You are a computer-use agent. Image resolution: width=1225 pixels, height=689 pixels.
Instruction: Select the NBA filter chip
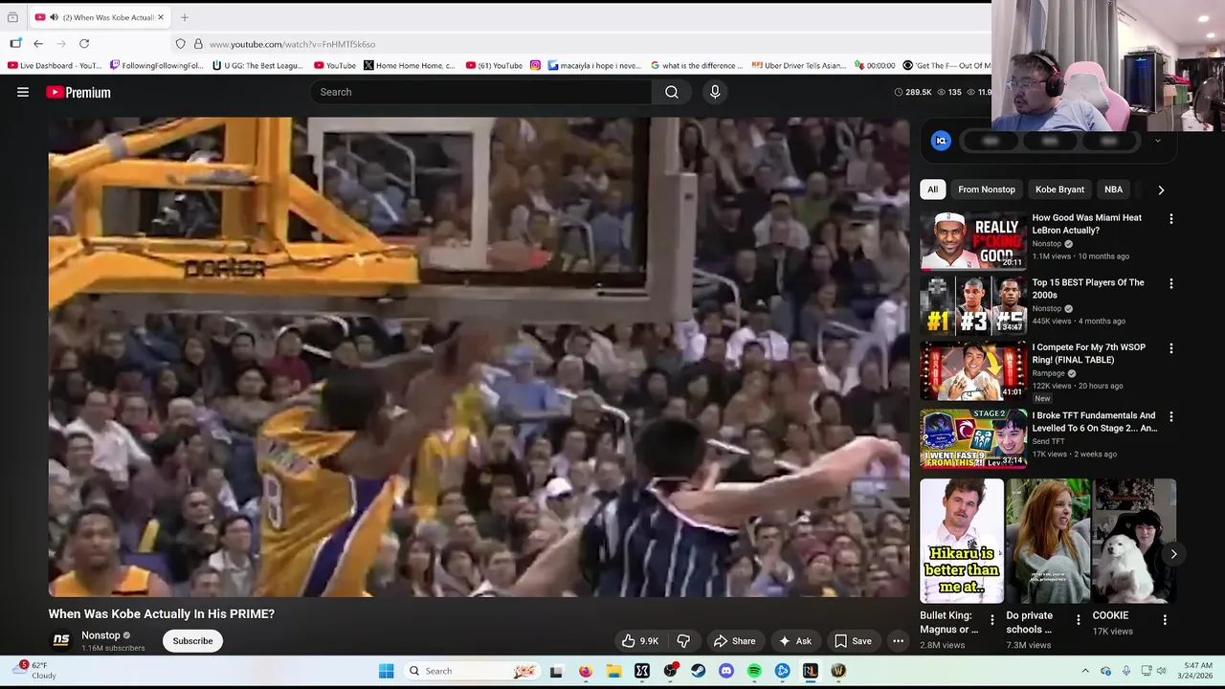point(1113,189)
